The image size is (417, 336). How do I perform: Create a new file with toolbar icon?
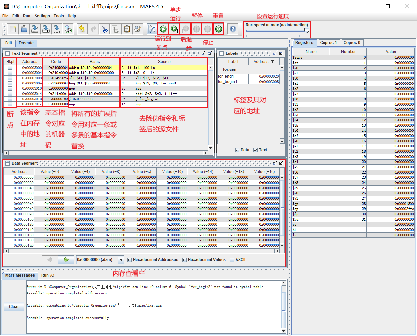click(x=13, y=29)
